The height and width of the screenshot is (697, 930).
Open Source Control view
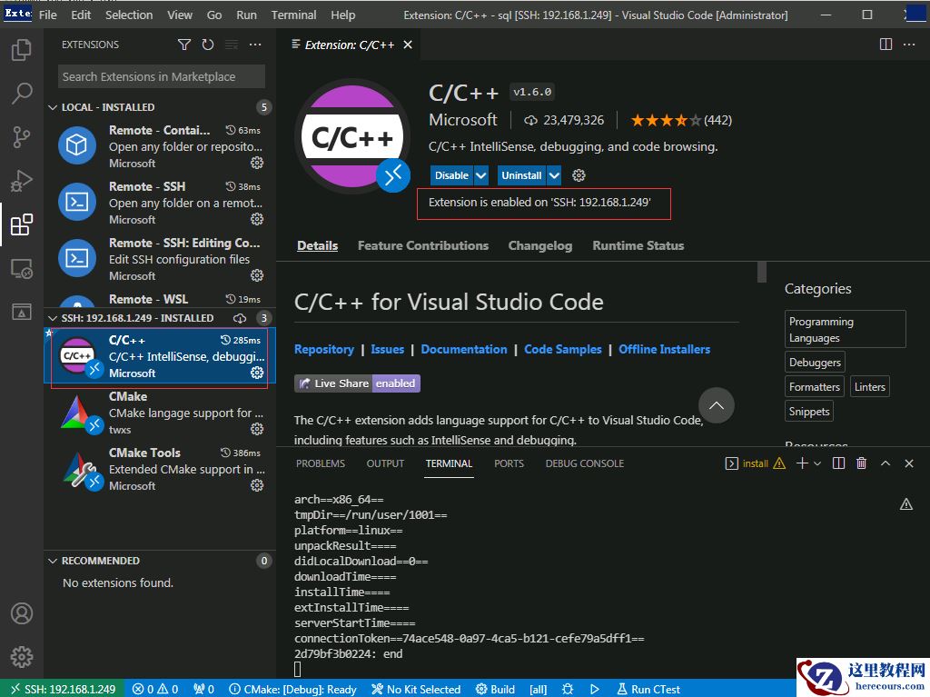pyautogui.click(x=22, y=136)
